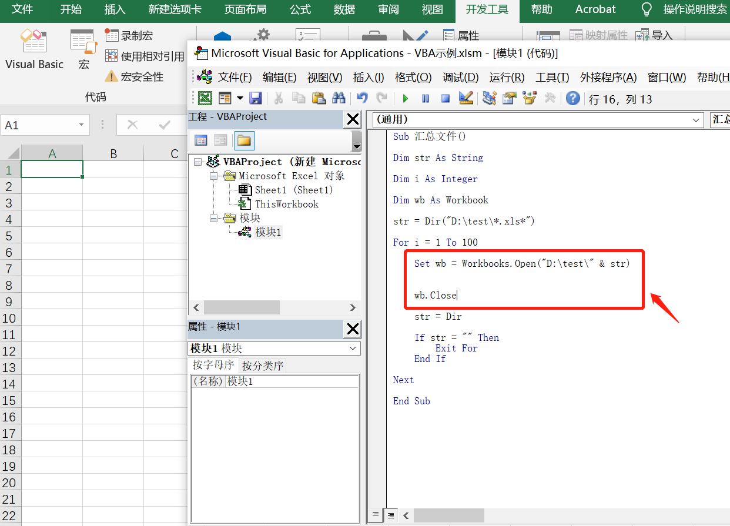This screenshot has height=526, width=730.
Task: Collapse the Microsoft Excel 对象 folder
Action: tap(213, 176)
